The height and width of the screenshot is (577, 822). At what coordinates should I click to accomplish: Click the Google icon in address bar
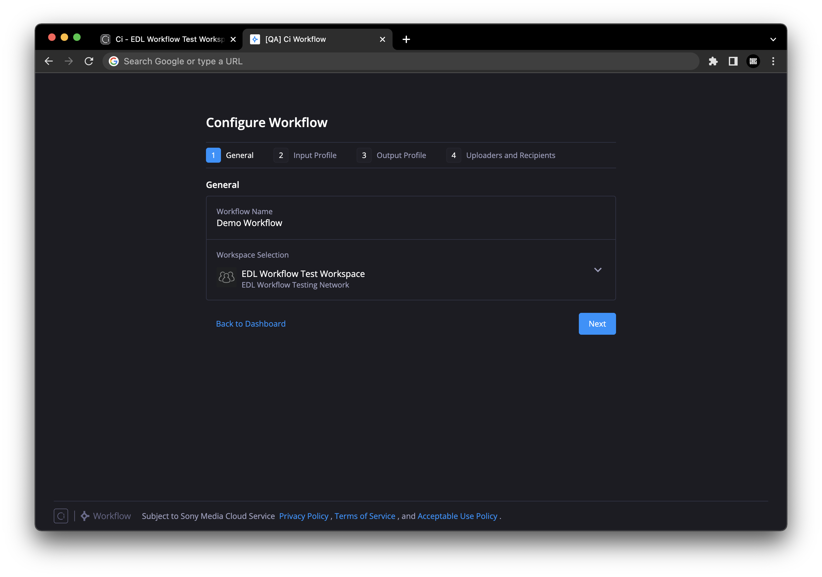[114, 61]
